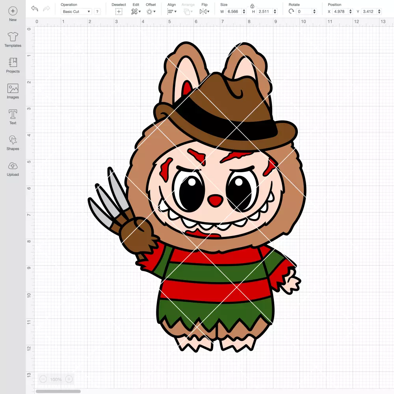Click the Rotate icon
The height and width of the screenshot is (394, 394).
pyautogui.click(x=291, y=11)
